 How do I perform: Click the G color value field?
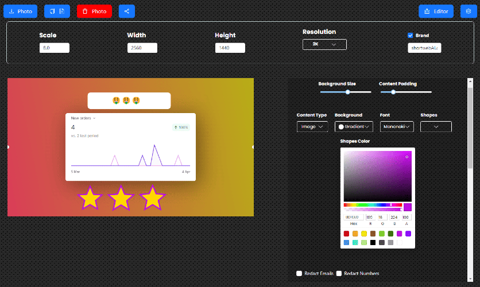[x=382, y=217]
